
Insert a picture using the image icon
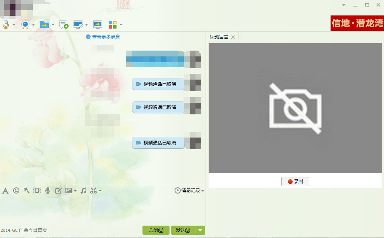pos(69,190)
